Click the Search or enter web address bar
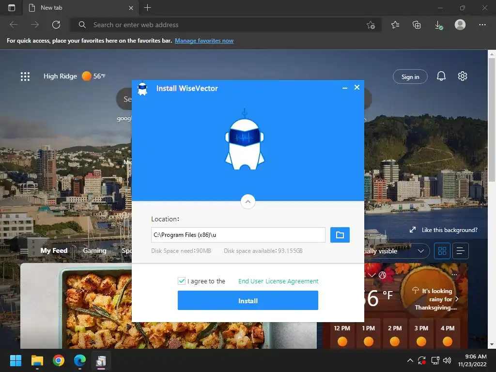496x372 pixels. pos(225,25)
